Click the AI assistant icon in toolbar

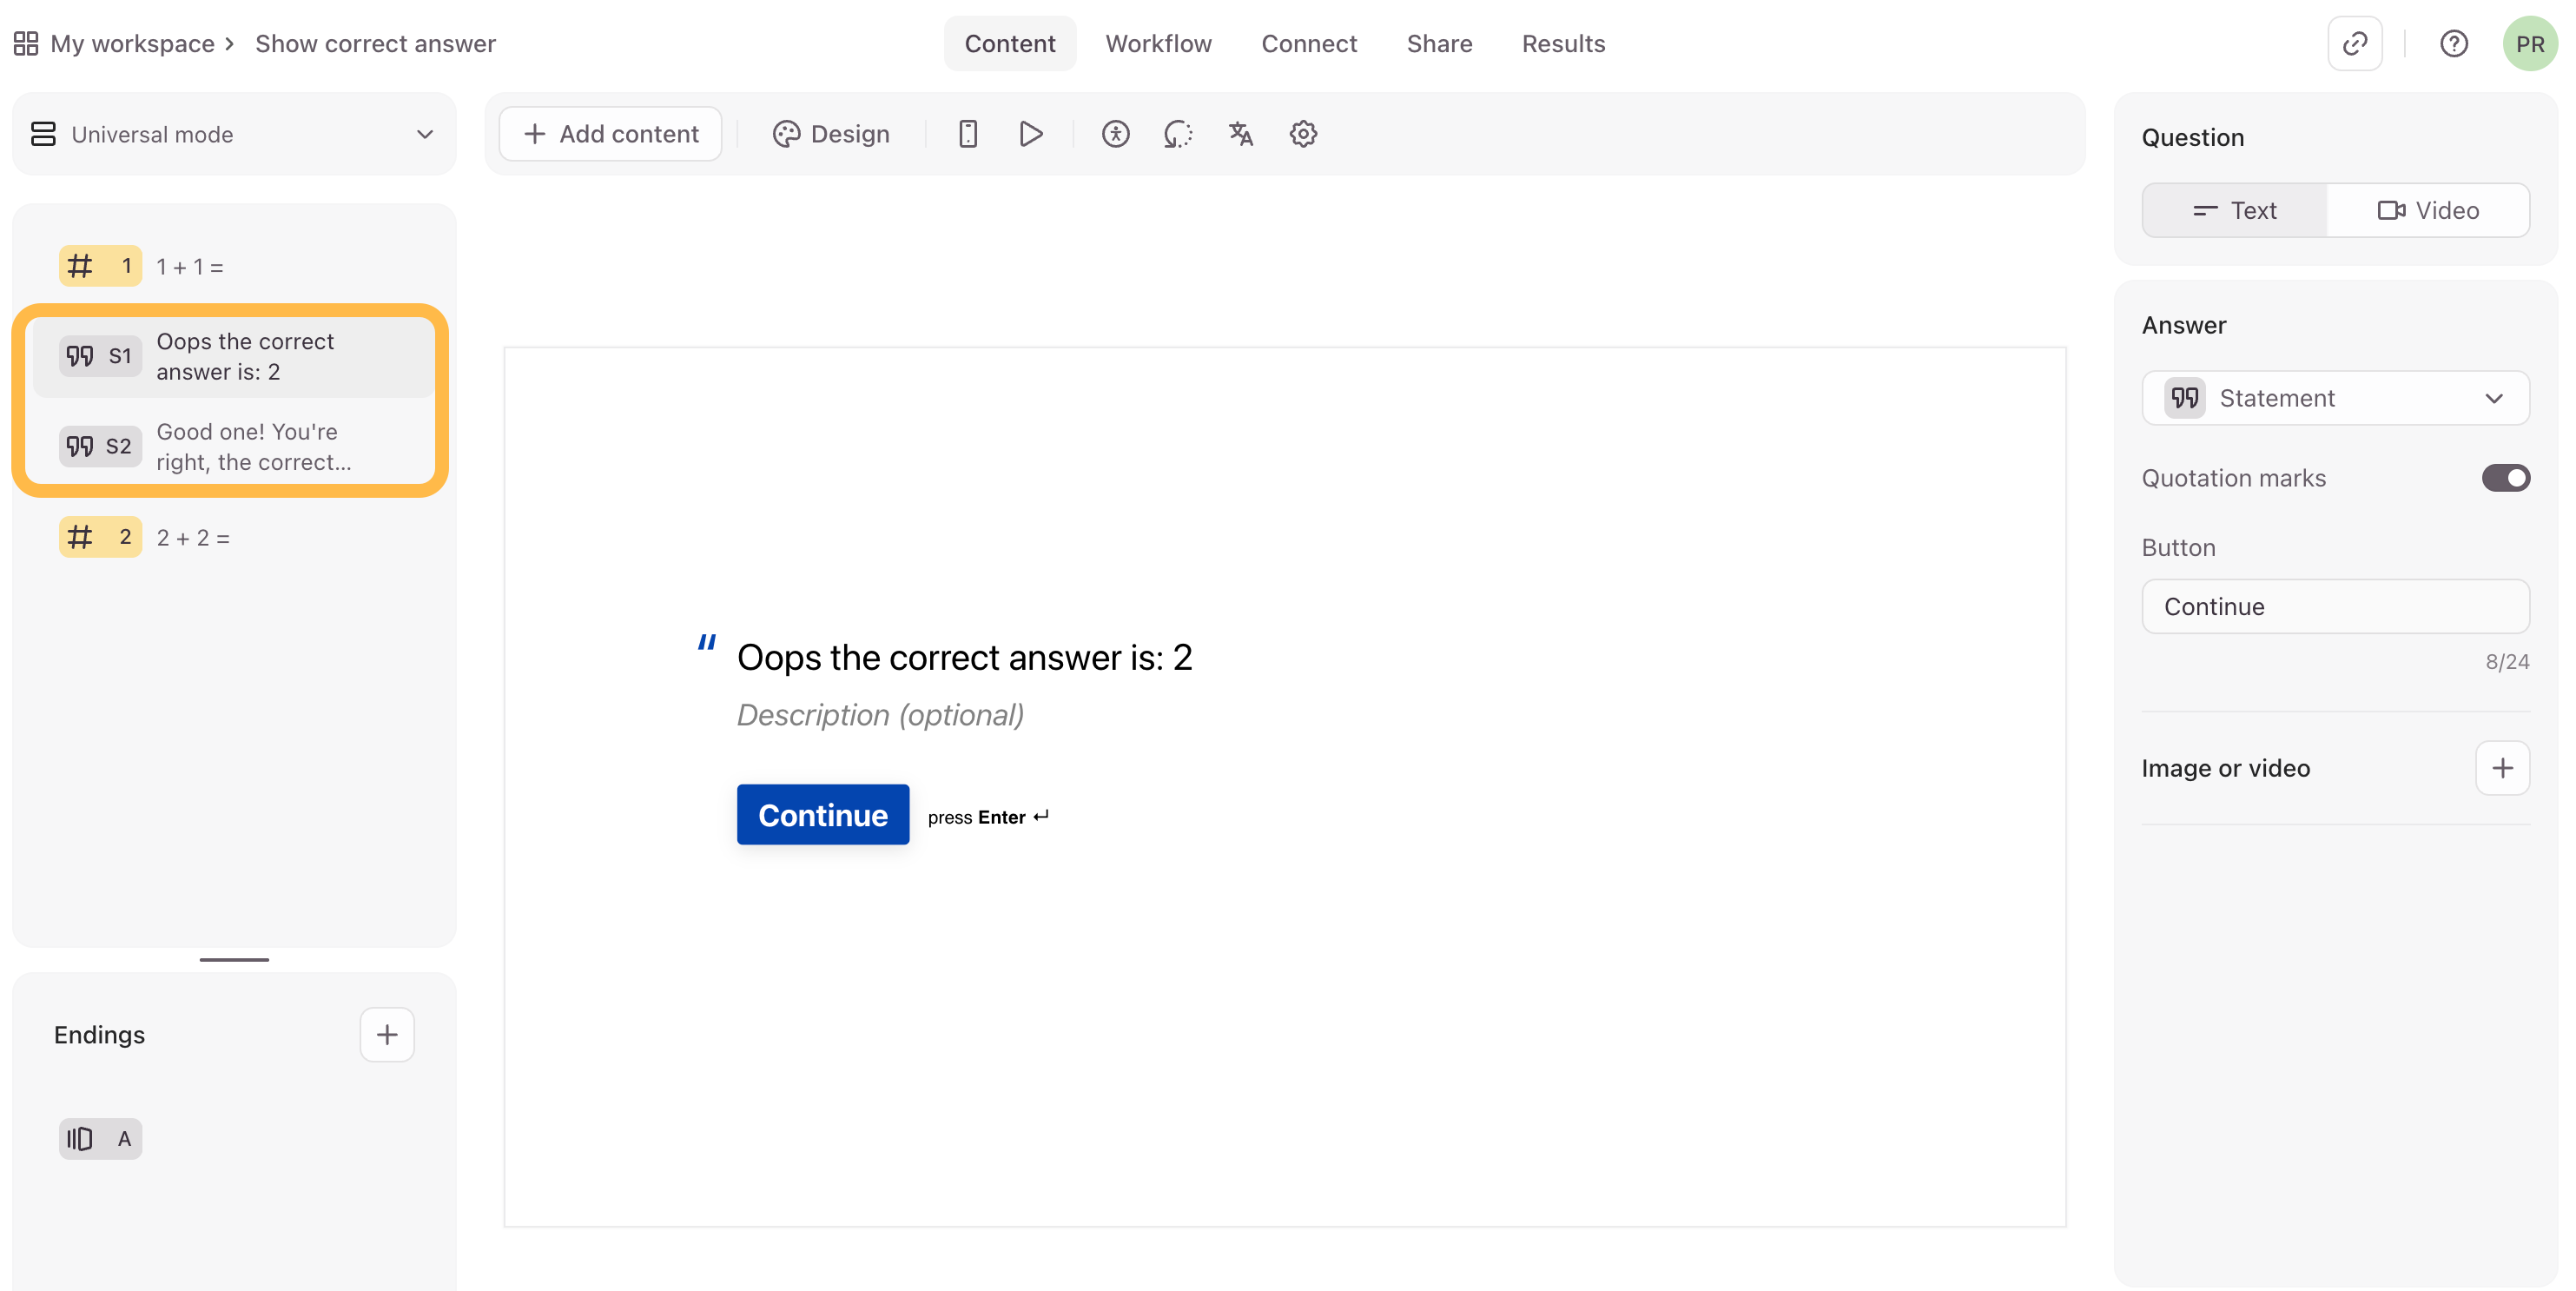coord(1178,134)
